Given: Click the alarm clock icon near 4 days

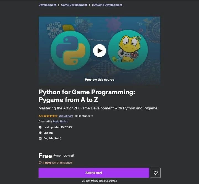Looking at the screenshot, I should [40, 162].
